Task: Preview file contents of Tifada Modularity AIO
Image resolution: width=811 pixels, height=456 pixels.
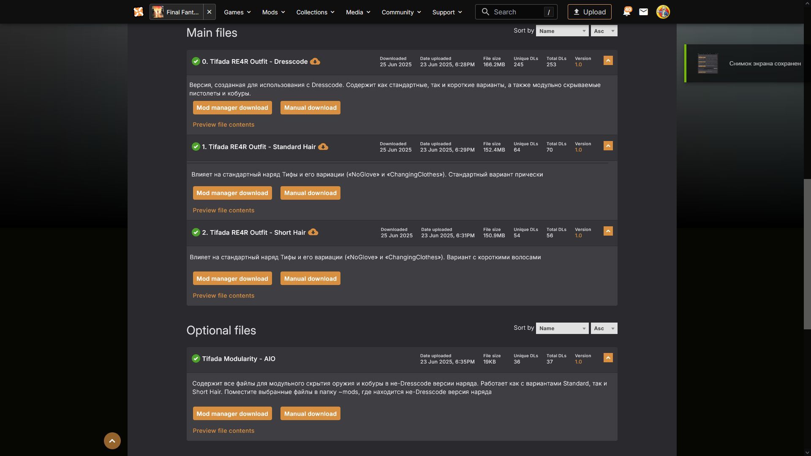Action: pyautogui.click(x=223, y=431)
